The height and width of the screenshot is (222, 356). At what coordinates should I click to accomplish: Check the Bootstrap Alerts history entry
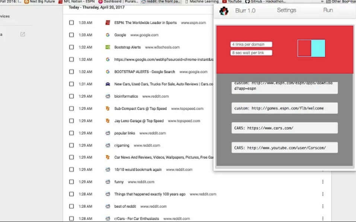pyautogui.click(x=71, y=47)
